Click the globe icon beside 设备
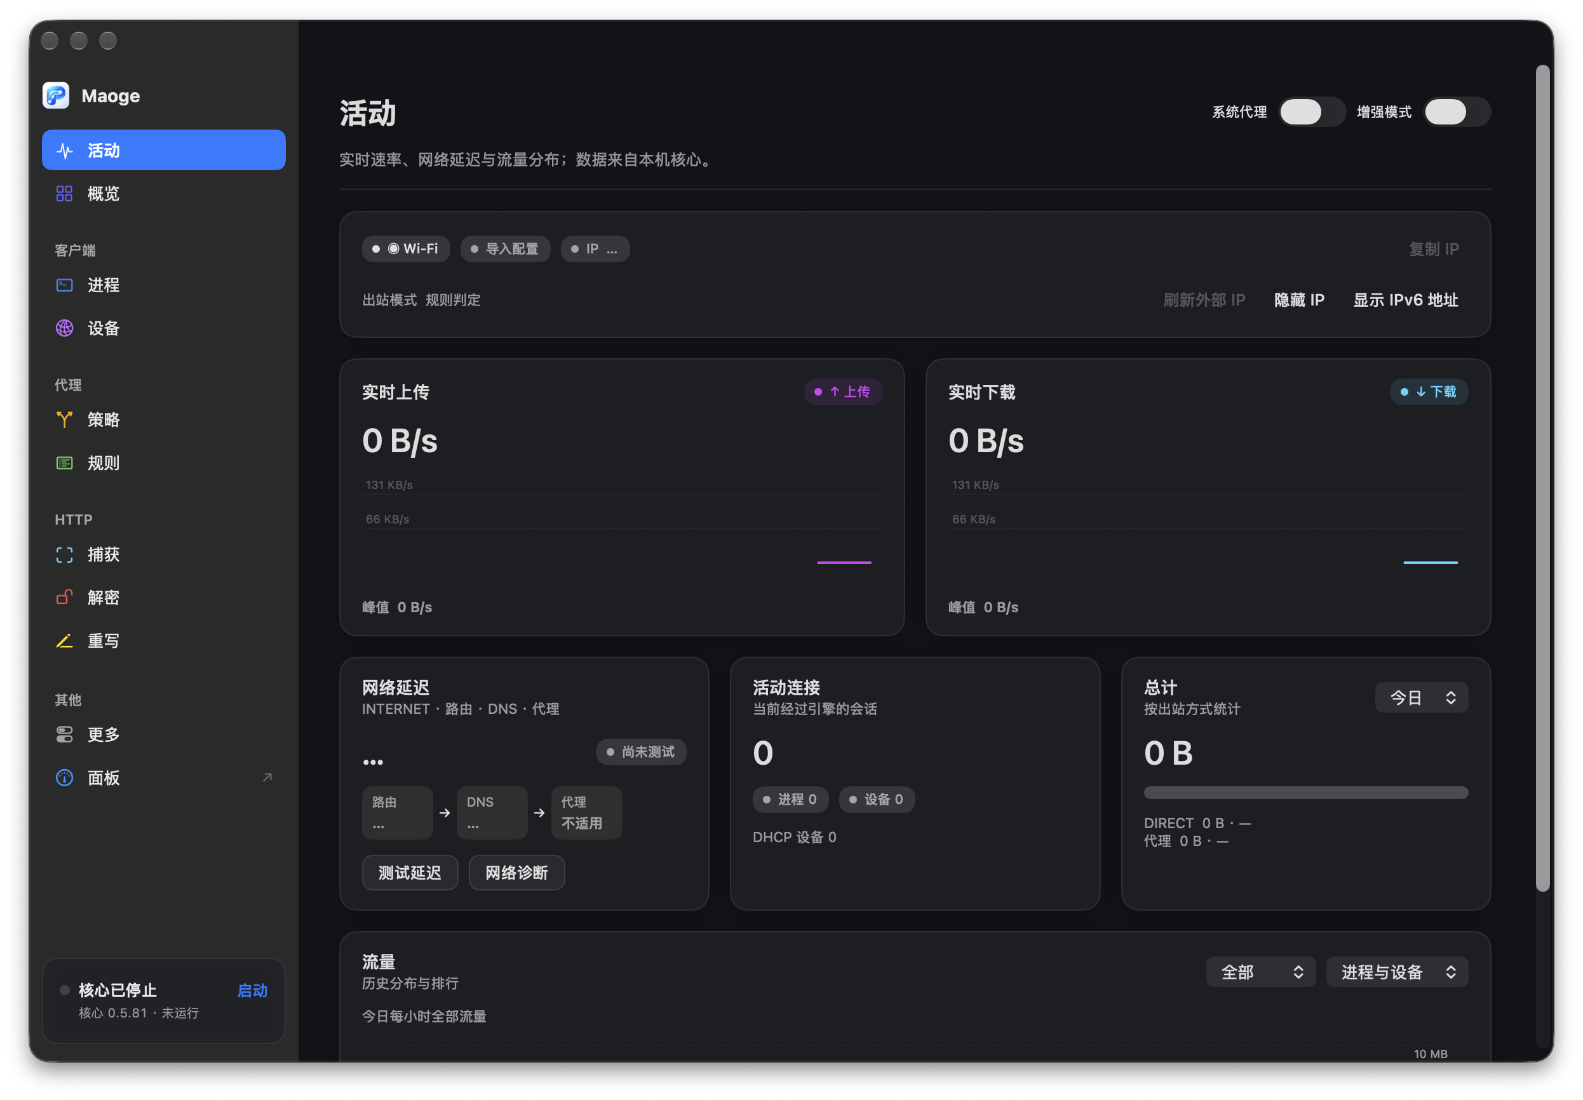The height and width of the screenshot is (1100, 1583). (x=64, y=328)
